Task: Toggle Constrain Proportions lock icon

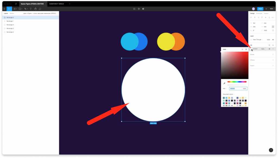Action: click(273, 27)
